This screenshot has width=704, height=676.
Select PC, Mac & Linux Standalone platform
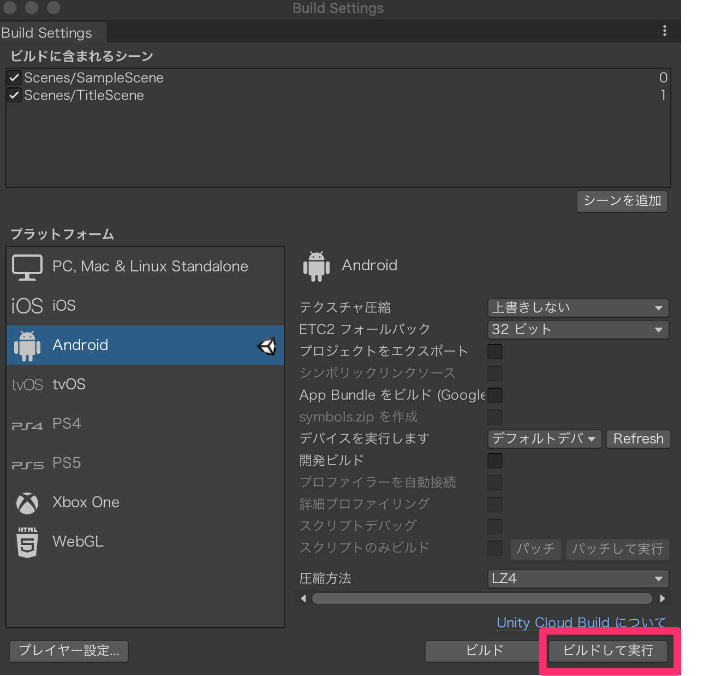coord(145,267)
